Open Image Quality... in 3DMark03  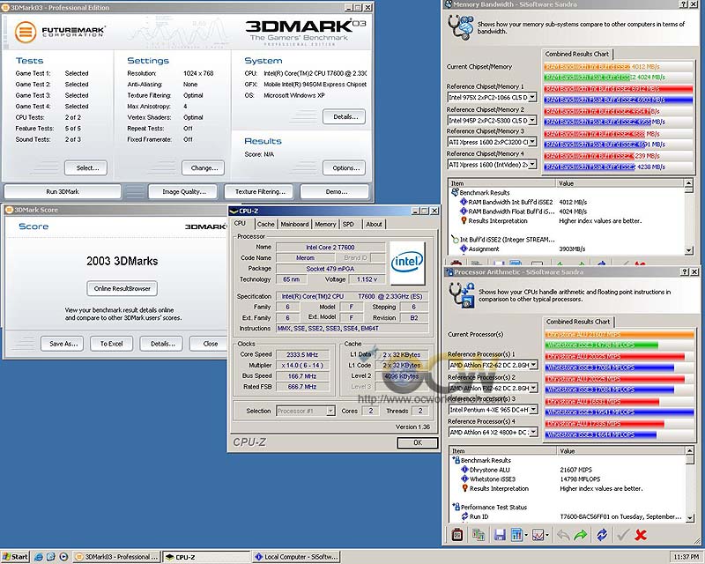182,191
